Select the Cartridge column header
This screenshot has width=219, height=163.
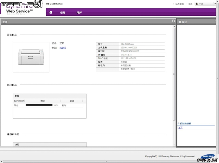pos(19,101)
